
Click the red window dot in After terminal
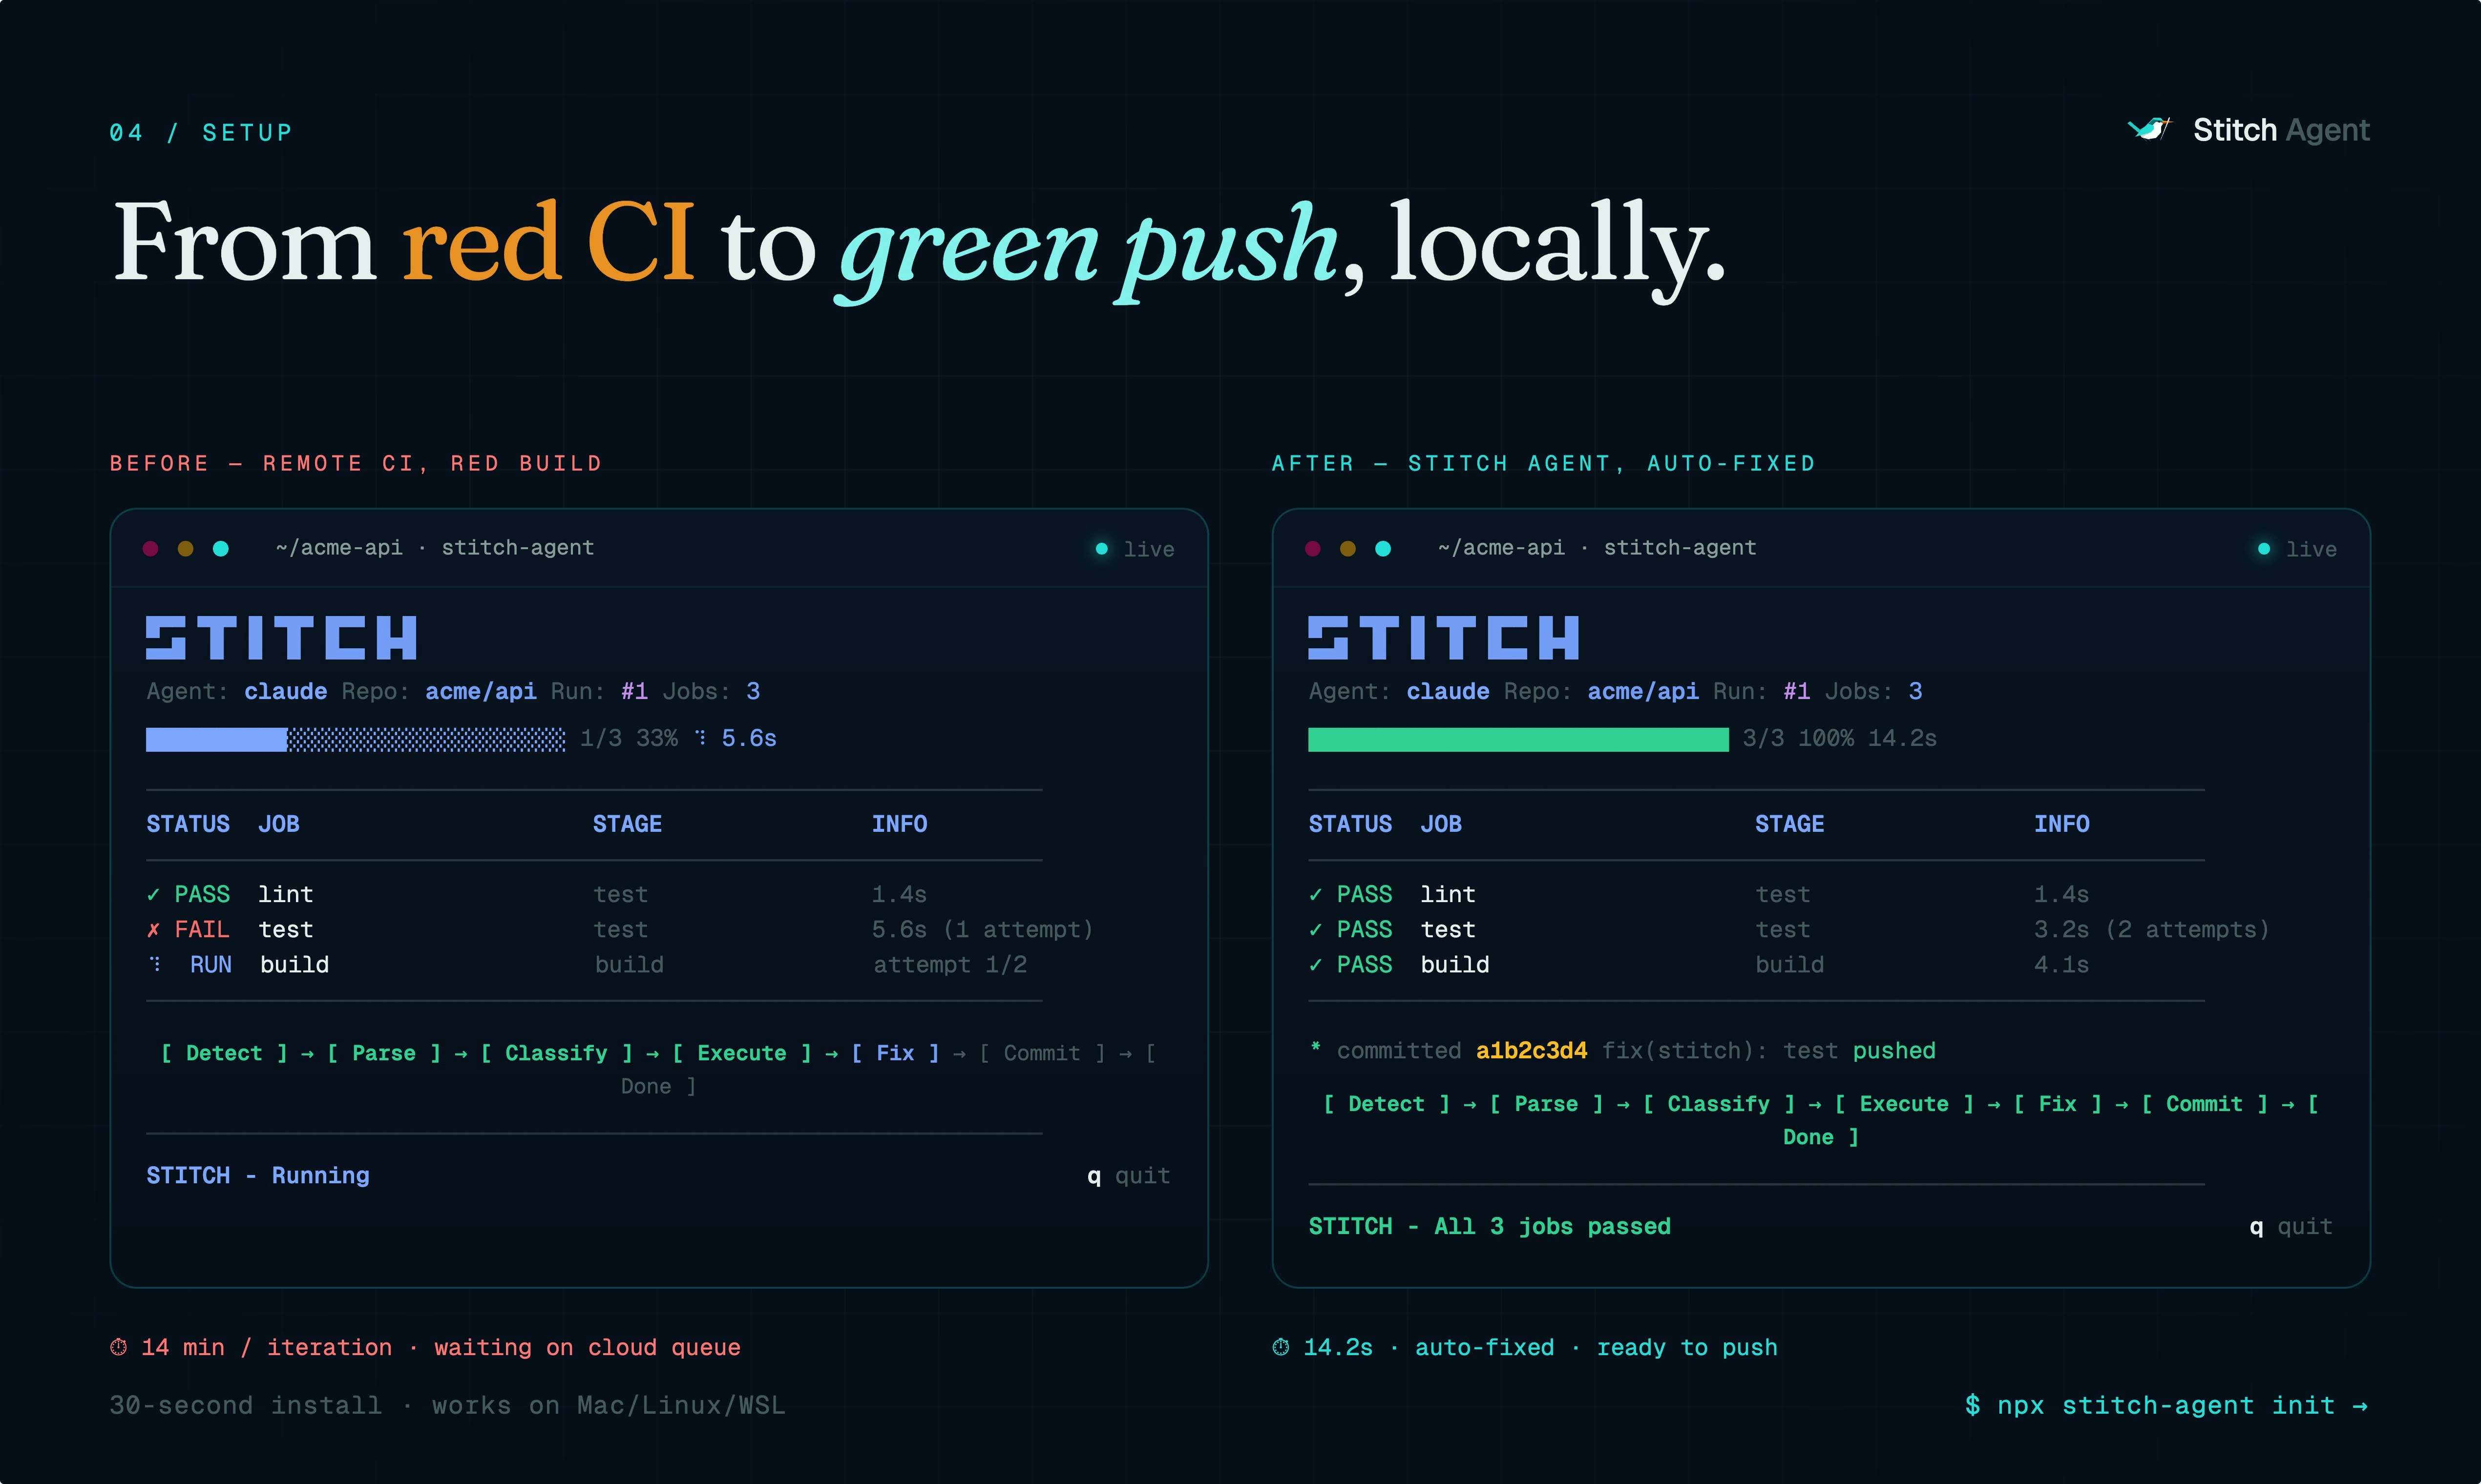point(1312,548)
